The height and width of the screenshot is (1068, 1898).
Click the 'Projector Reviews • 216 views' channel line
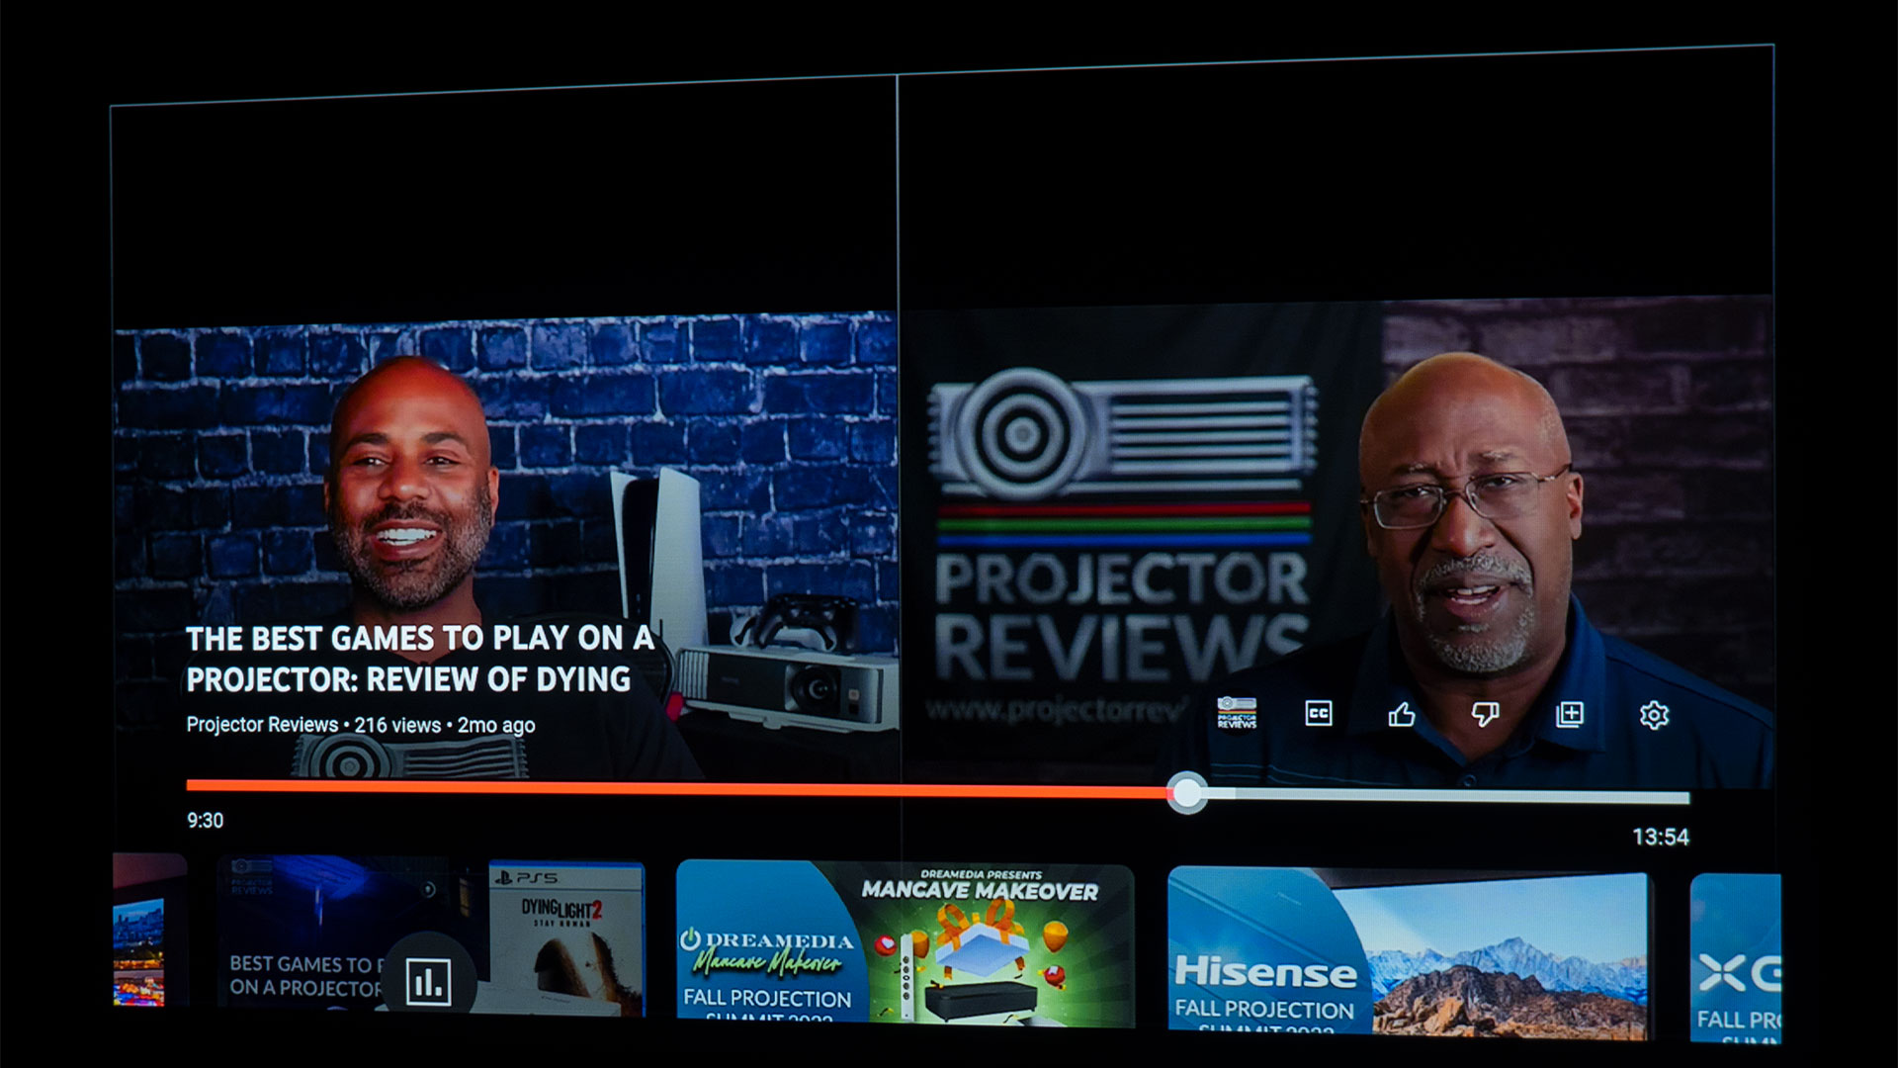click(x=361, y=725)
